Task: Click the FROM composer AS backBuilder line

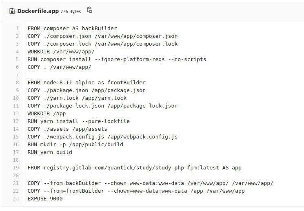Action: point(72,29)
